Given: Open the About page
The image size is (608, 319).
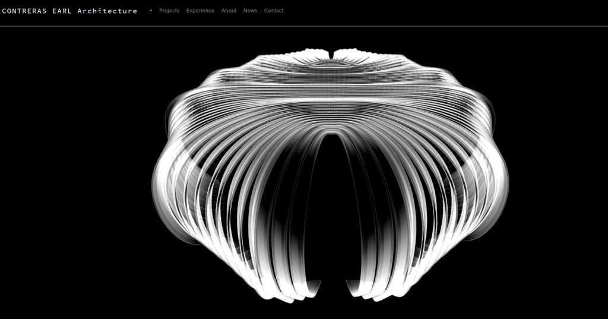Looking at the screenshot, I should 229,11.
